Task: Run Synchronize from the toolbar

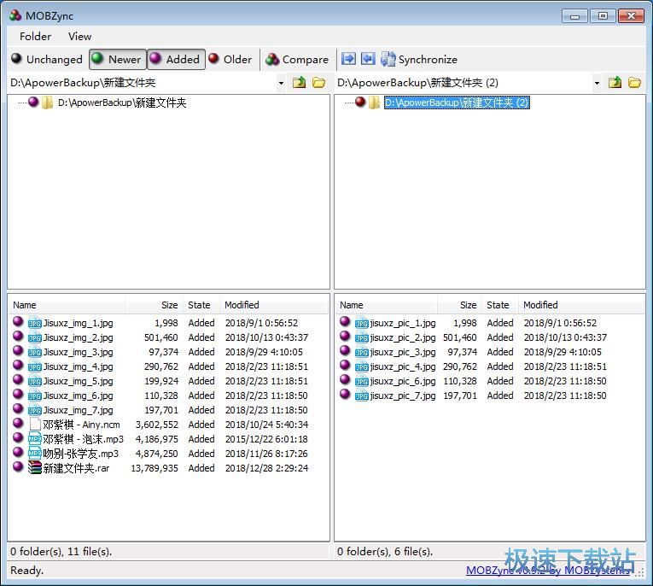Action: tap(419, 59)
